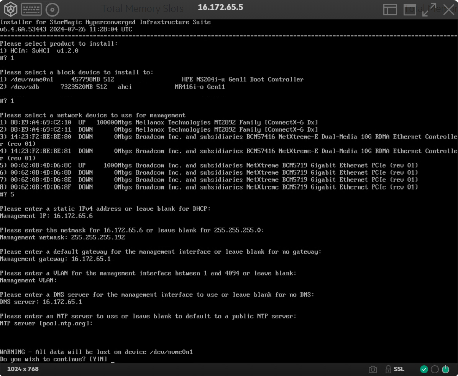Click the Management IP 16.172.65.6 line
The image size is (458, 376).
[x=46, y=216]
